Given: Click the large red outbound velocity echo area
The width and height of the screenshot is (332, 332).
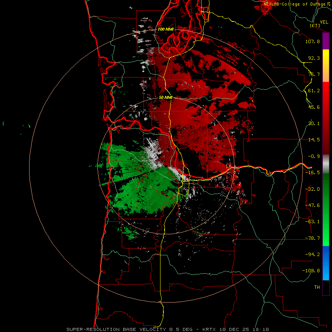Looking at the screenshot, I should coord(195,114).
